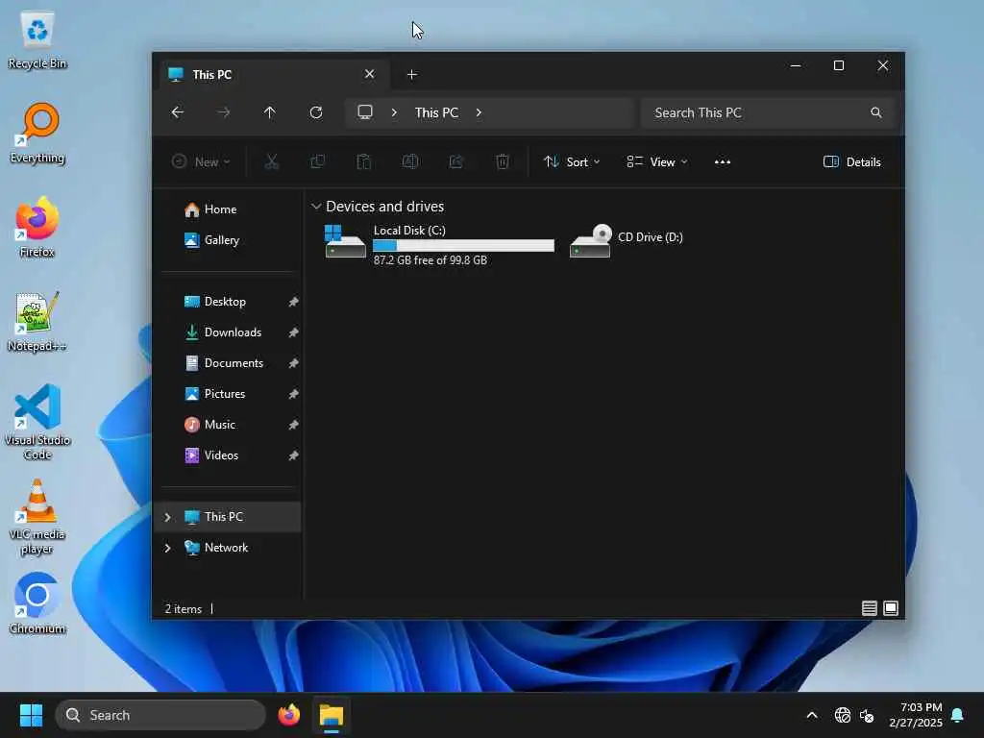Expand This PC in navigation pane
The image size is (984, 738).
click(167, 517)
